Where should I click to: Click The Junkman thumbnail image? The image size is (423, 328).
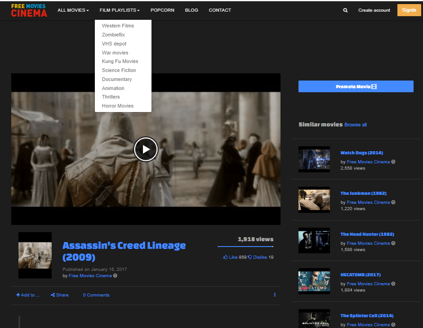point(314,200)
